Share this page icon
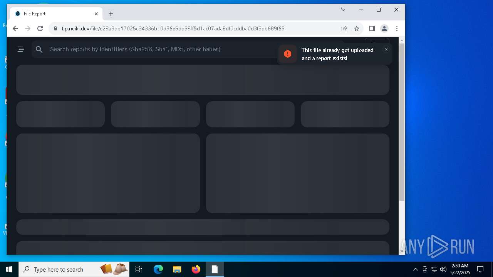493x277 pixels. pos(344,28)
